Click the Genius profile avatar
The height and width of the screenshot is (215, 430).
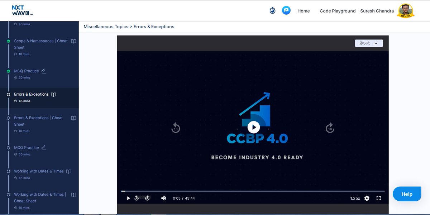(x=406, y=11)
